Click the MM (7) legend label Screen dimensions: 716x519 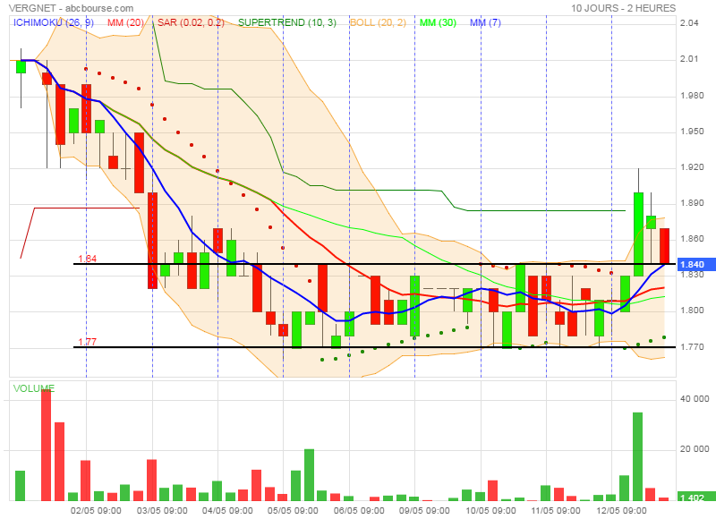pos(485,22)
